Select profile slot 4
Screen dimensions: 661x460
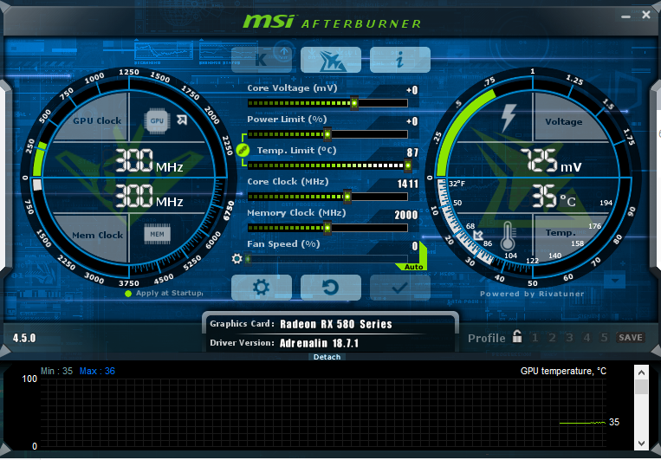pyautogui.click(x=586, y=338)
